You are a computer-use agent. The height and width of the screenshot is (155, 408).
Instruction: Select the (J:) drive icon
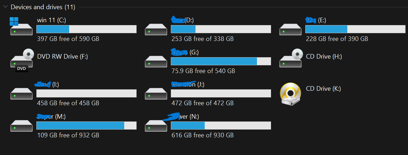[x=156, y=94]
